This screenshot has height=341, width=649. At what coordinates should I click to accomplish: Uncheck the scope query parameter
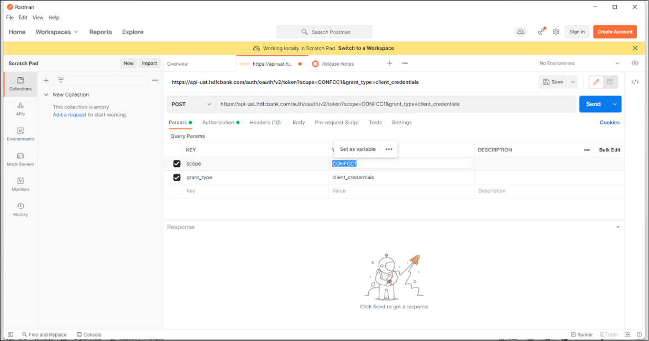[177, 164]
